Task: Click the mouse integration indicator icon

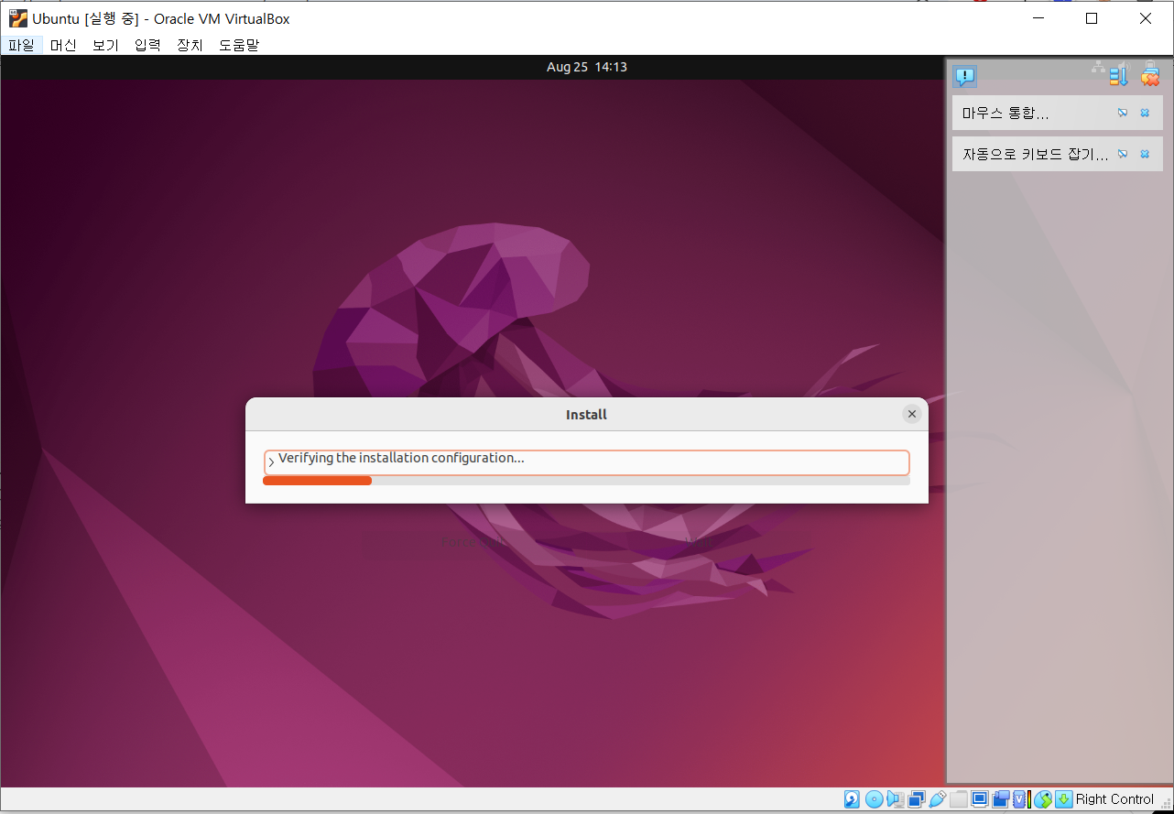Action: (x=1043, y=799)
